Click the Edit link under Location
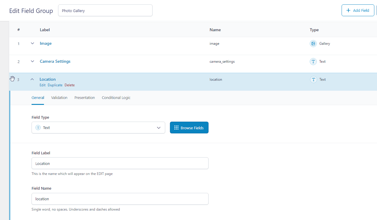Image resolution: width=377 pixels, height=220 pixels. pyautogui.click(x=42, y=85)
